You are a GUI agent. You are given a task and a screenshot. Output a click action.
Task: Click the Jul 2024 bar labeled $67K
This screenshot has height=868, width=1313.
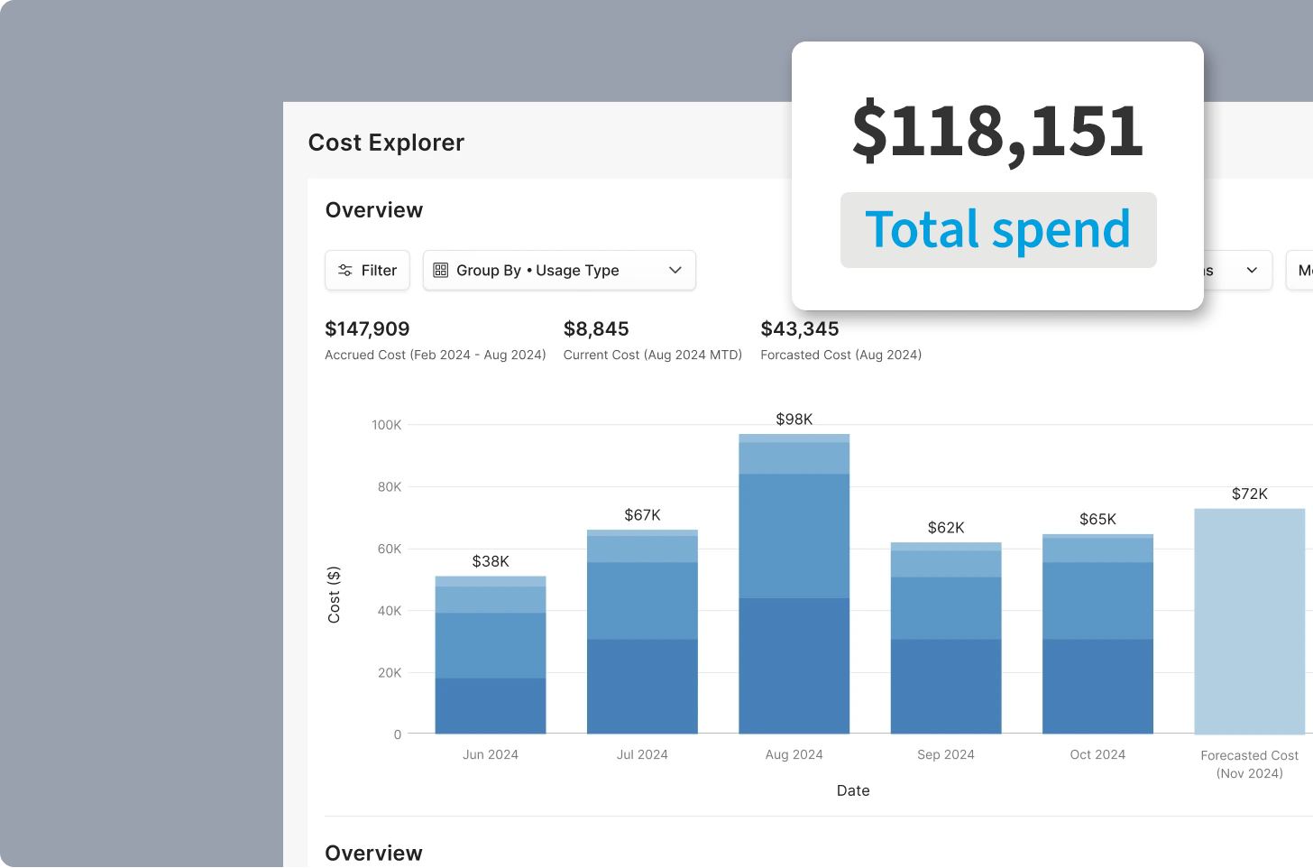[642, 632]
